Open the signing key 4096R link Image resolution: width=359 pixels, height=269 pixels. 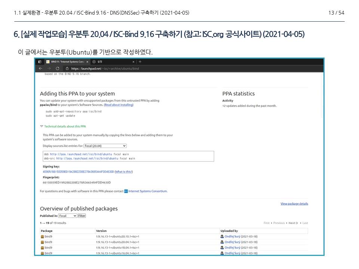(78, 172)
